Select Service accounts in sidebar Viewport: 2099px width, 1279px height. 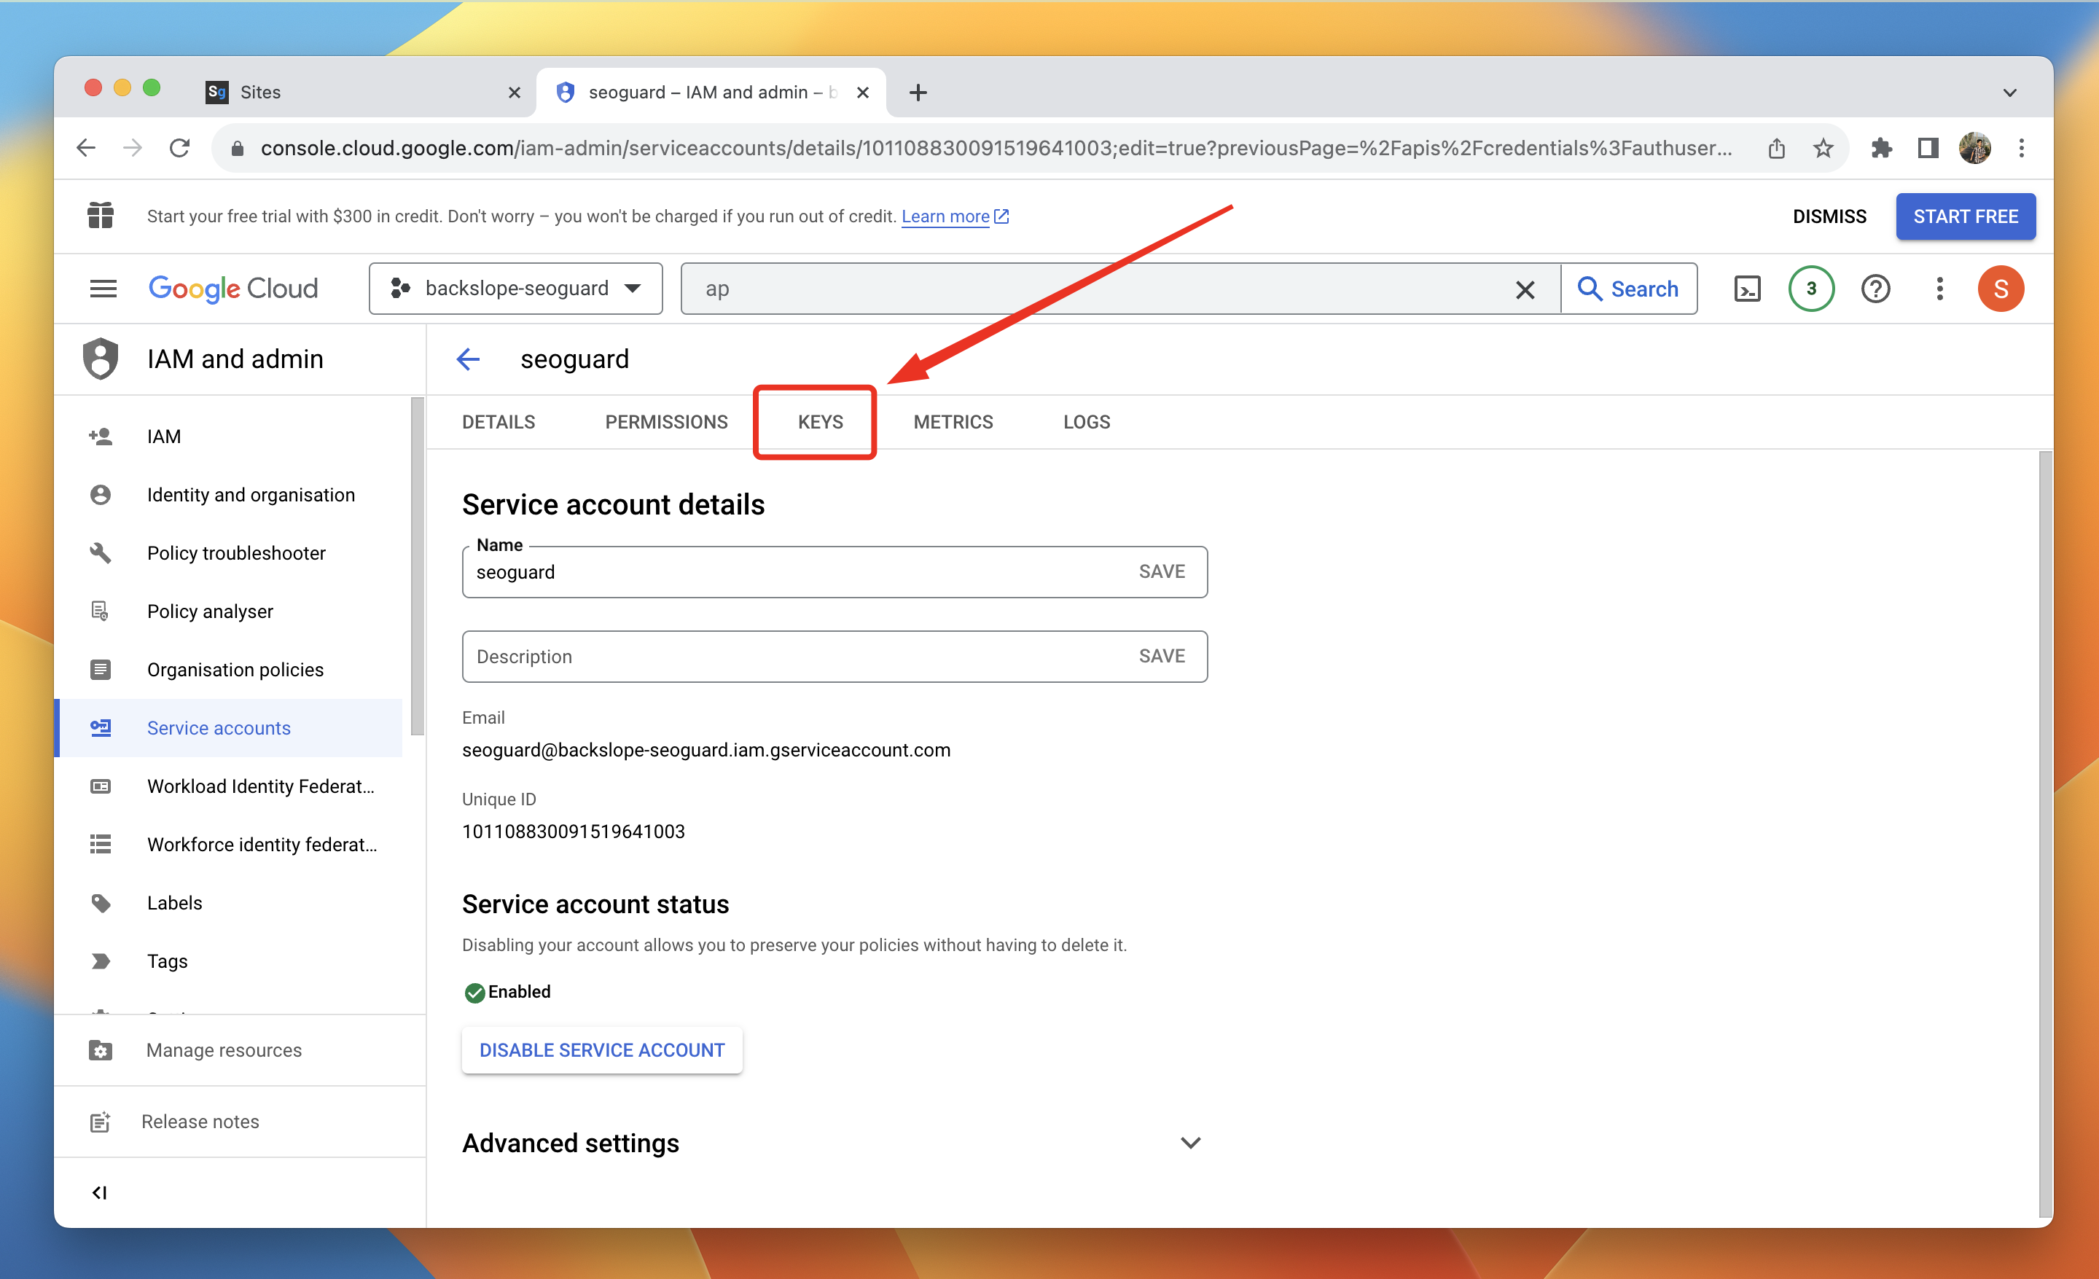tap(219, 727)
